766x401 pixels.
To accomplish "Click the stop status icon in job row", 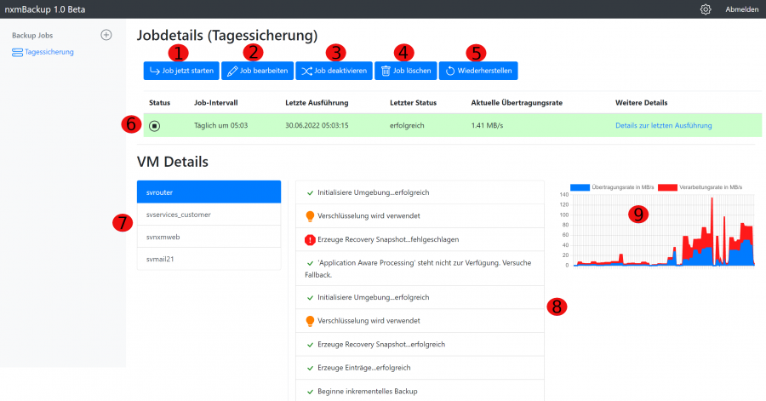I will click(x=154, y=125).
